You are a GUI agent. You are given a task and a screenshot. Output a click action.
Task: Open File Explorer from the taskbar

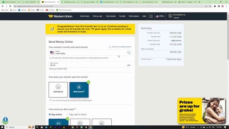pos(73,127)
